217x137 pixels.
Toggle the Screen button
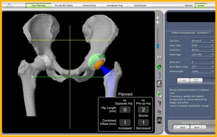[x=201, y=5]
